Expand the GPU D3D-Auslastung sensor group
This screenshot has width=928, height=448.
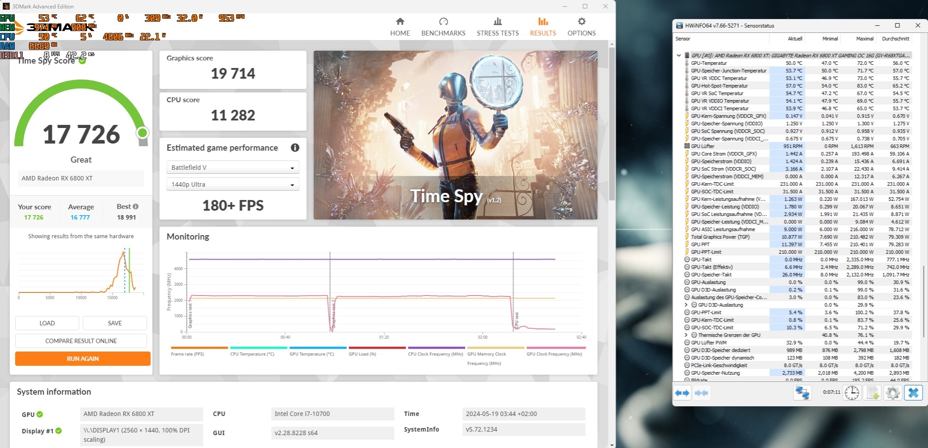click(686, 304)
